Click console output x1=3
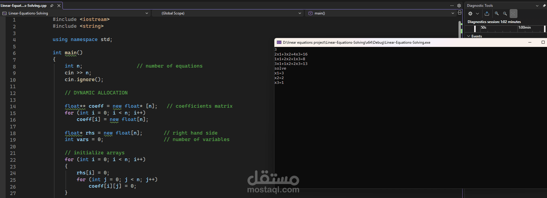547x198 pixels. [x=279, y=73]
